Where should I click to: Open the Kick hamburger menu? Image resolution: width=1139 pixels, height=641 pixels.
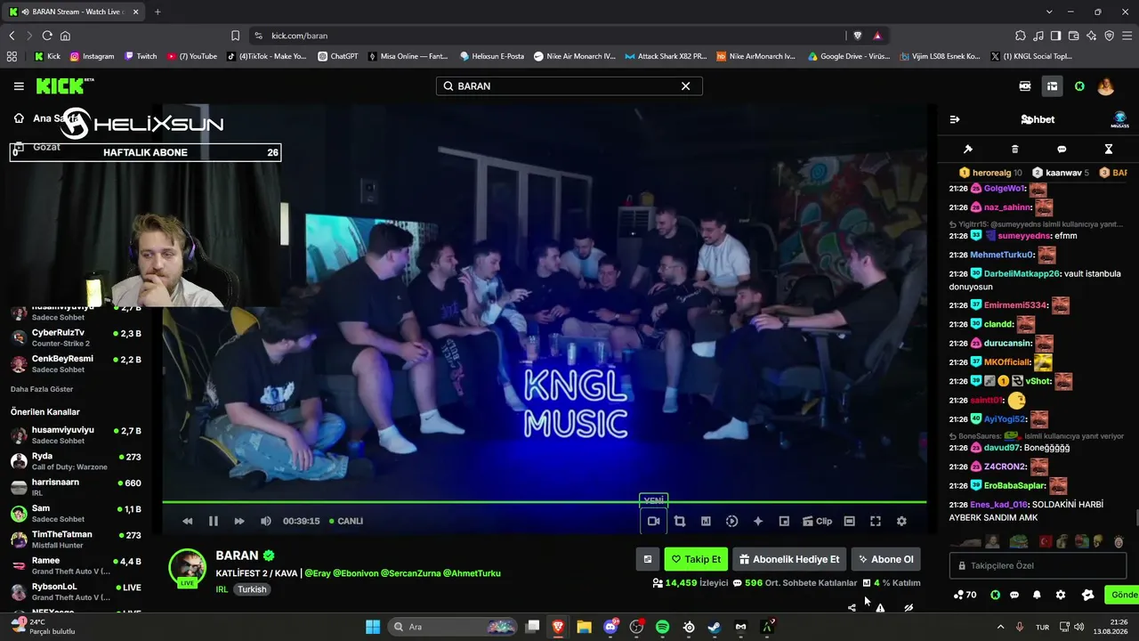[19, 86]
